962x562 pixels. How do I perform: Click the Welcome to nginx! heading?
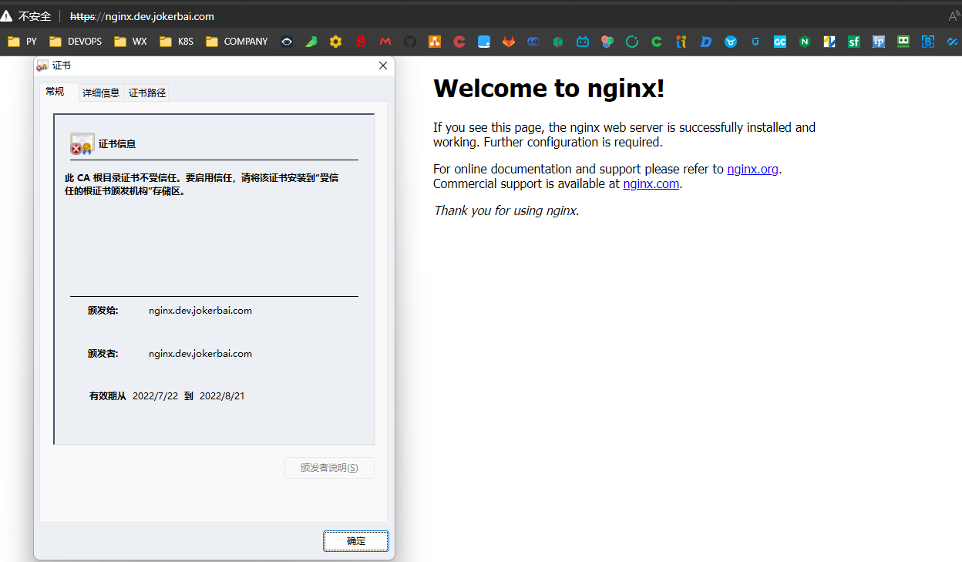click(549, 89)
